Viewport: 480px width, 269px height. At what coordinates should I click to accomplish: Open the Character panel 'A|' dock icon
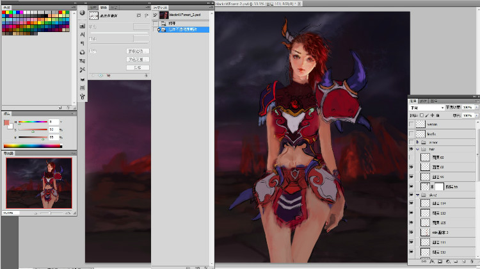[82, 35]
